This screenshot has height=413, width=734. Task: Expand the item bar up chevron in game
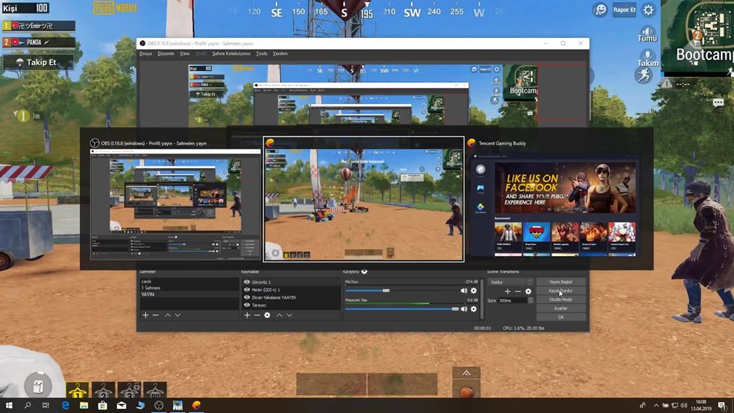[x=466, y=373]
